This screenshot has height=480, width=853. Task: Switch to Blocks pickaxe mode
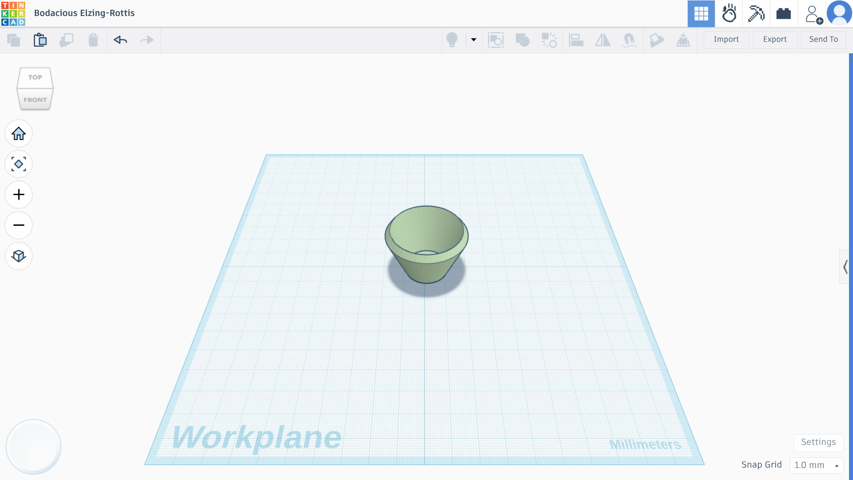click(756, 14)
